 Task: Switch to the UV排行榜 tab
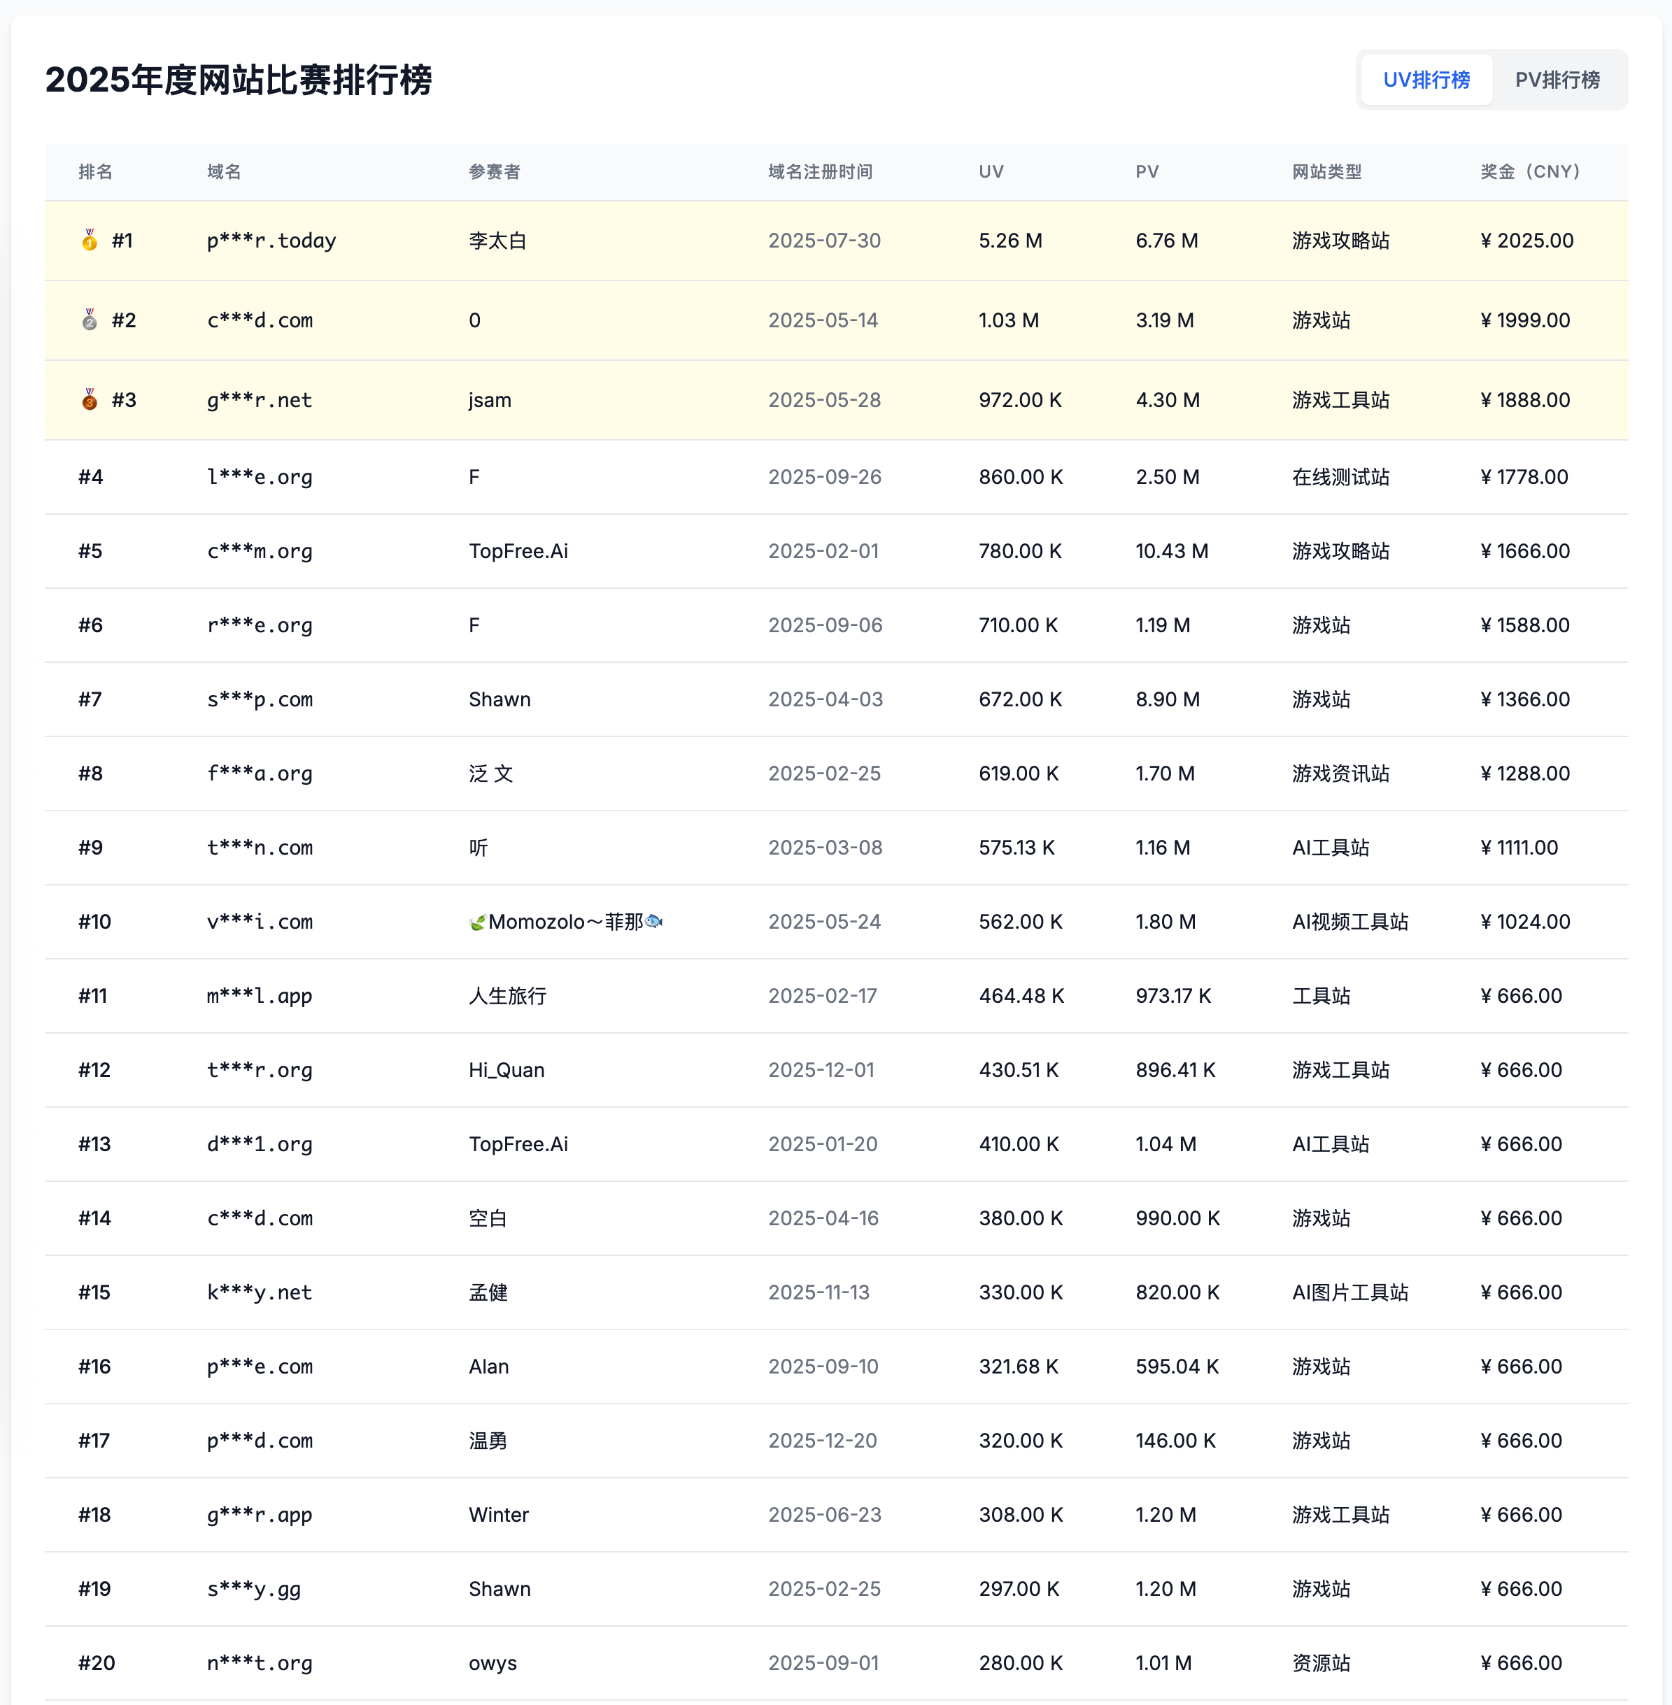click(1426, 80)
